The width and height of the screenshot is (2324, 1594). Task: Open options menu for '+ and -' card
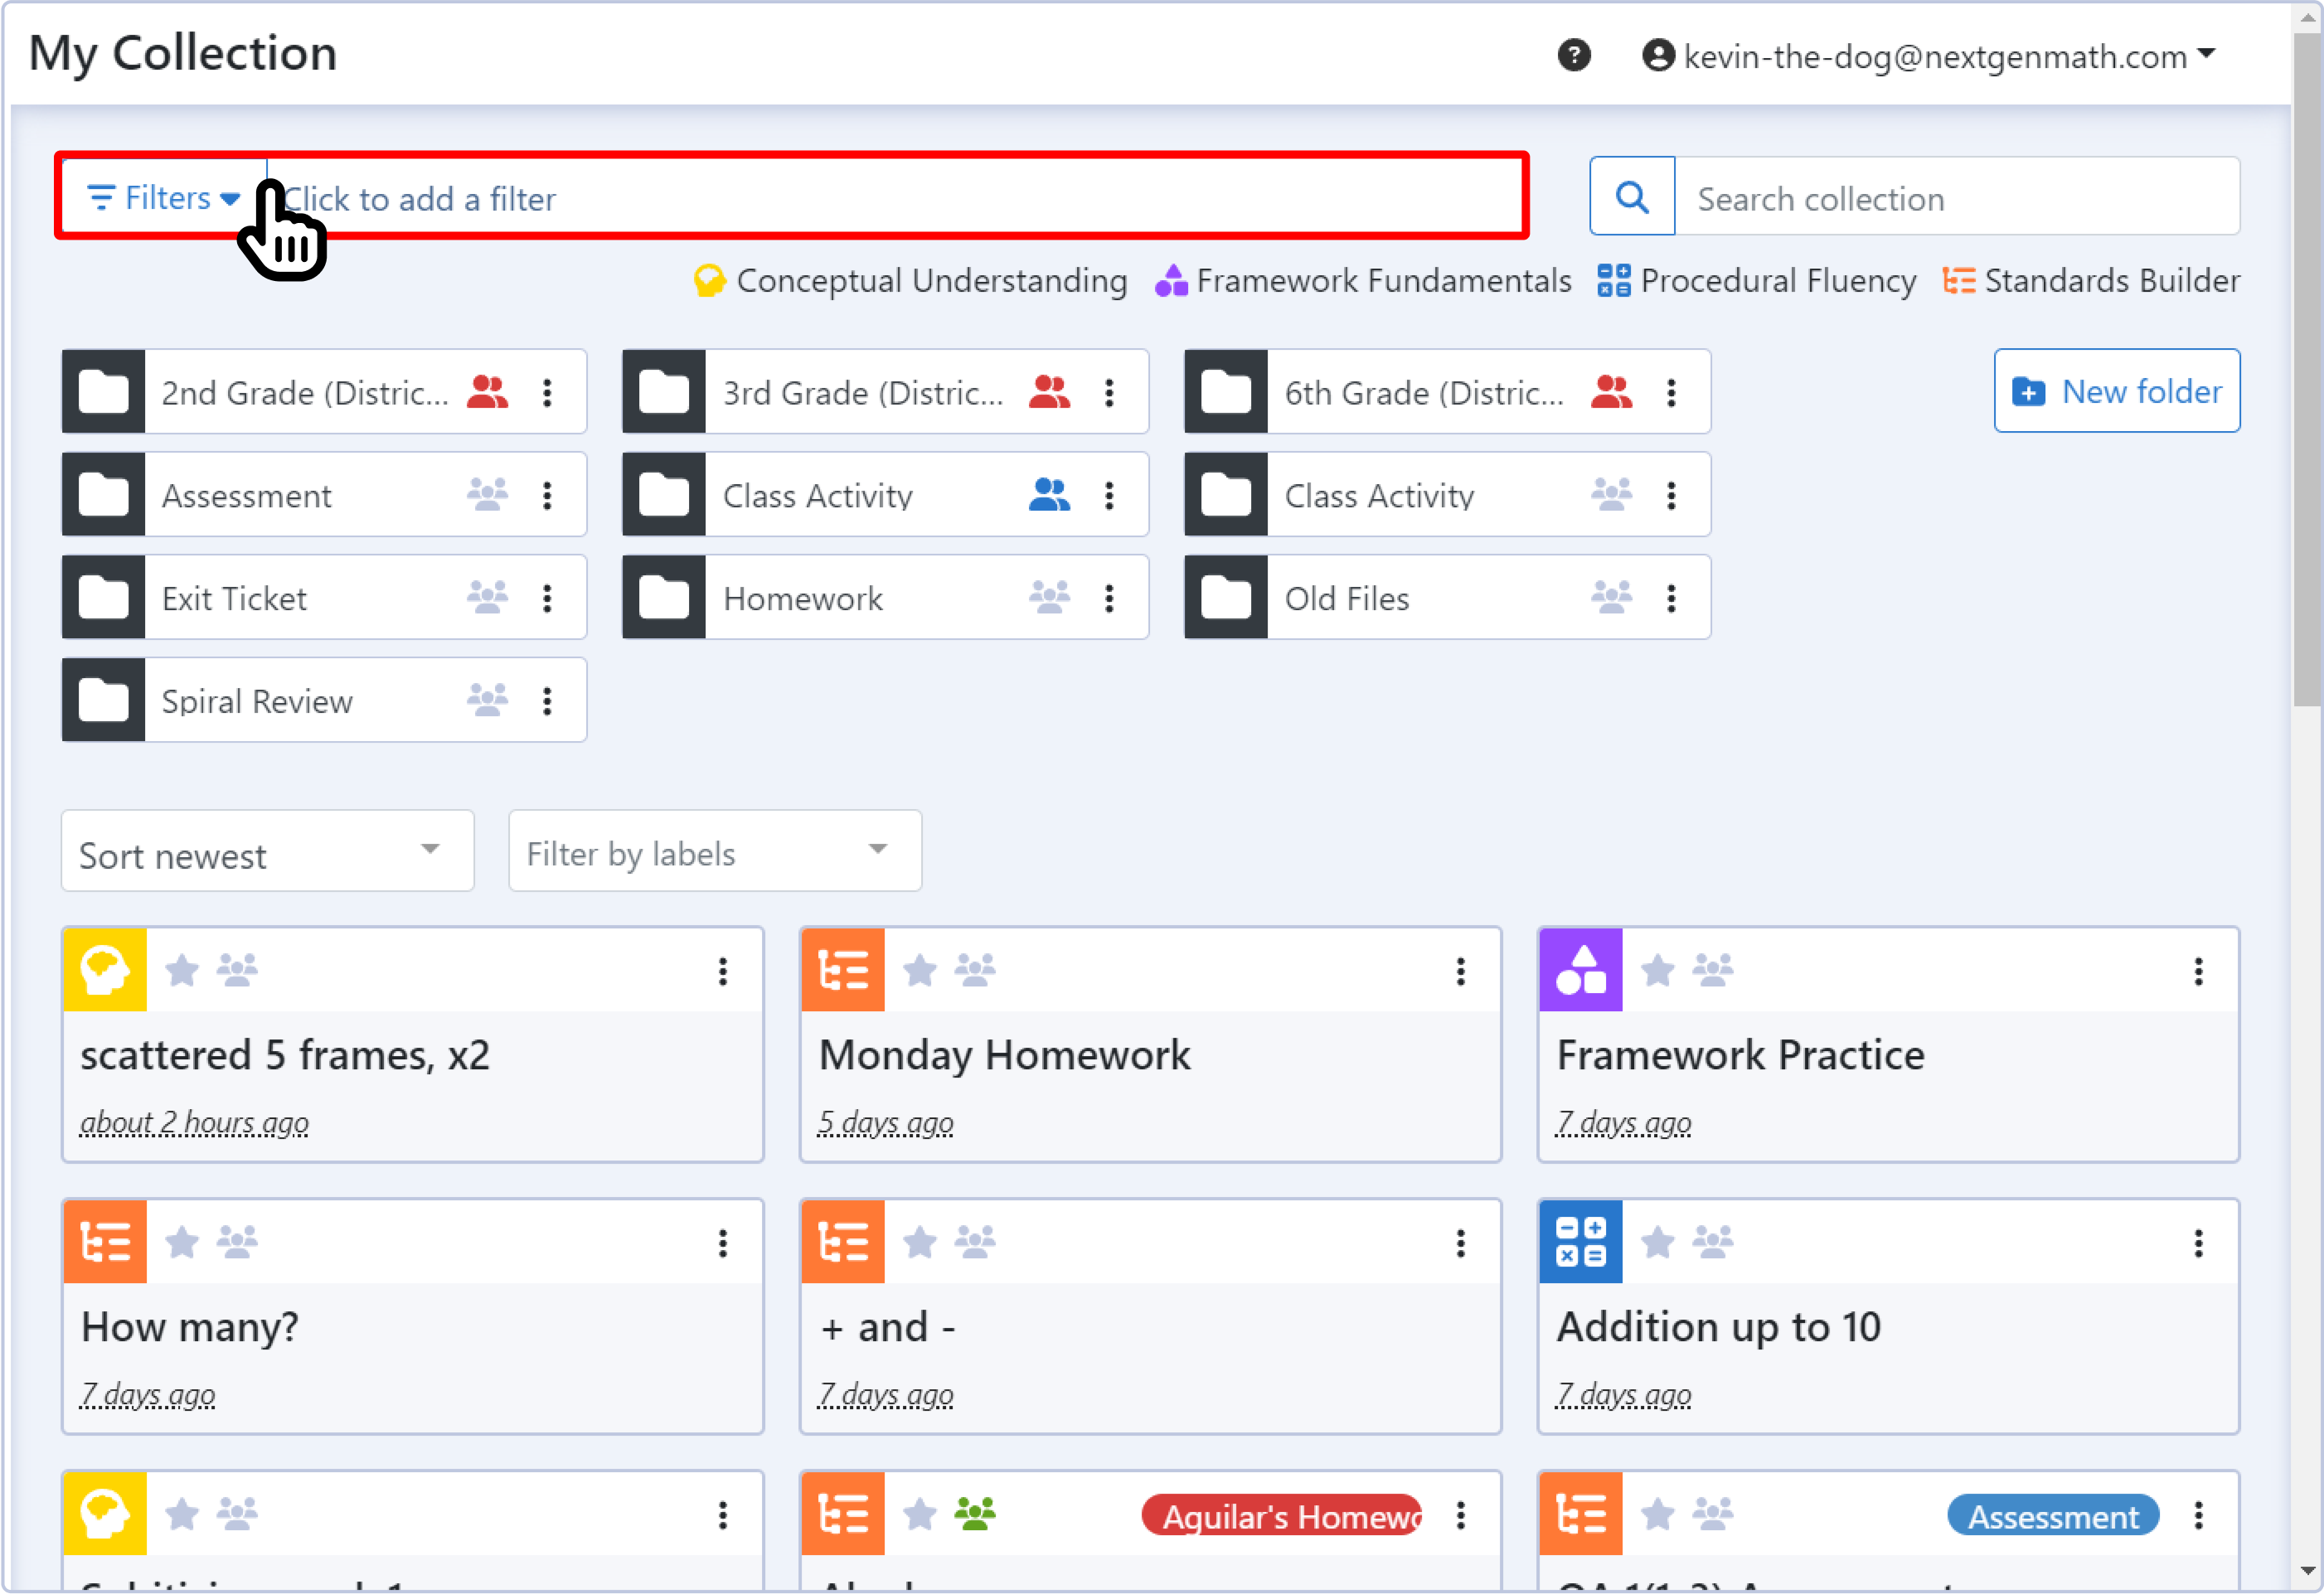tap(1461, 1243)
